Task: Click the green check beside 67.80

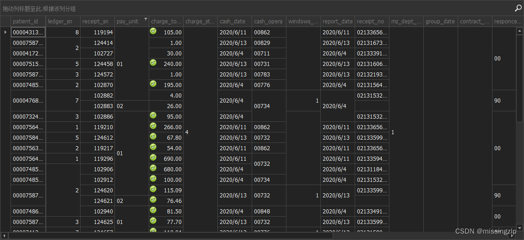Action: pos(153,136)
